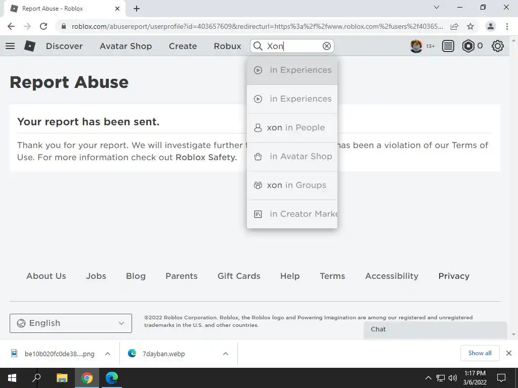Go back with the browser back arrow
518x388 pixels.
point(11,26)
